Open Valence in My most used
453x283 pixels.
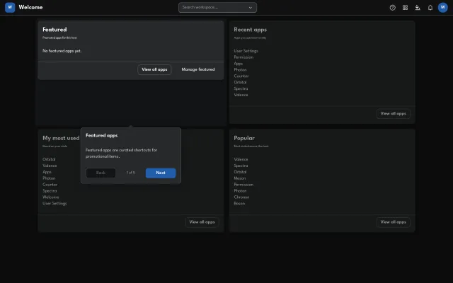click(50, 166)
